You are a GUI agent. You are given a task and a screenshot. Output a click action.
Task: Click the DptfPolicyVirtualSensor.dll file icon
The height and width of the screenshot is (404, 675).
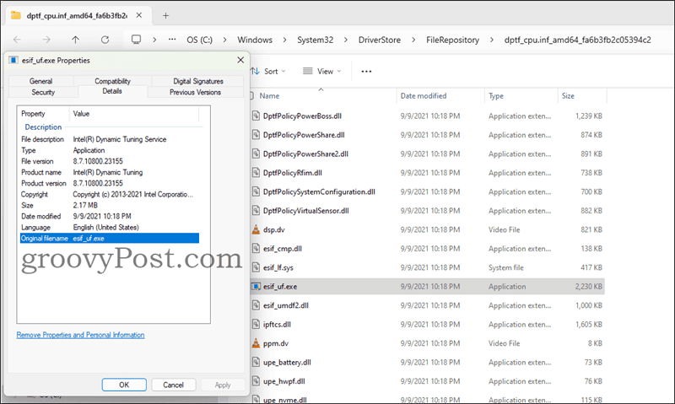256,210
